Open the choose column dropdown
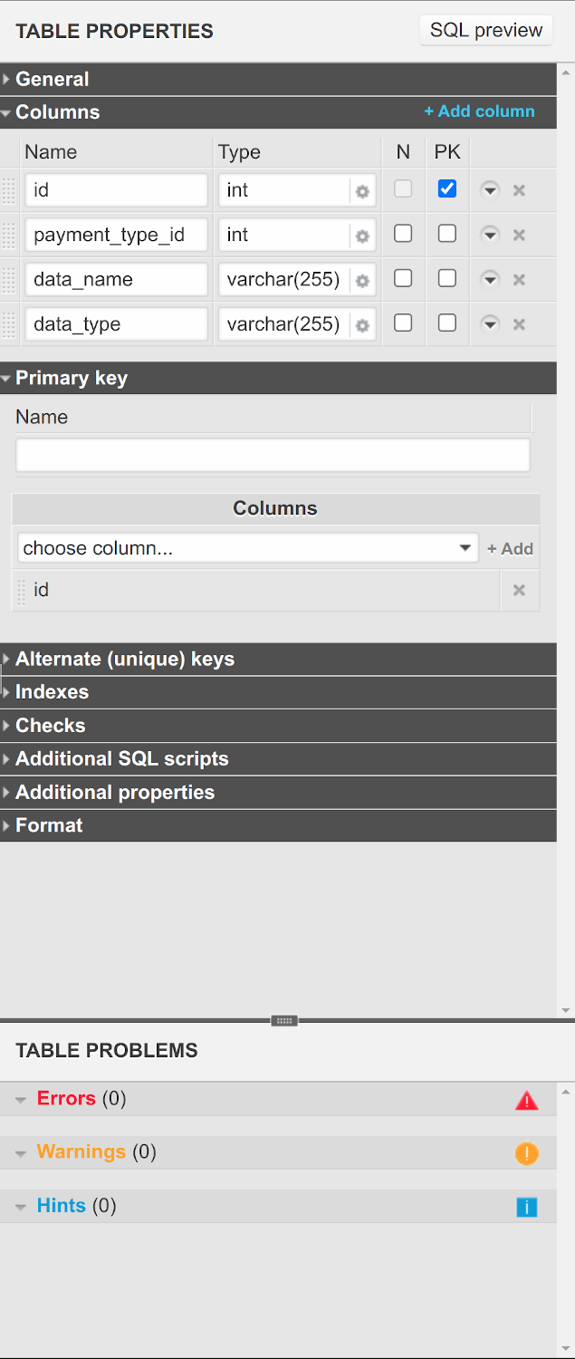This screenshot has width=575, height=1359. click(x=247, y=548)
